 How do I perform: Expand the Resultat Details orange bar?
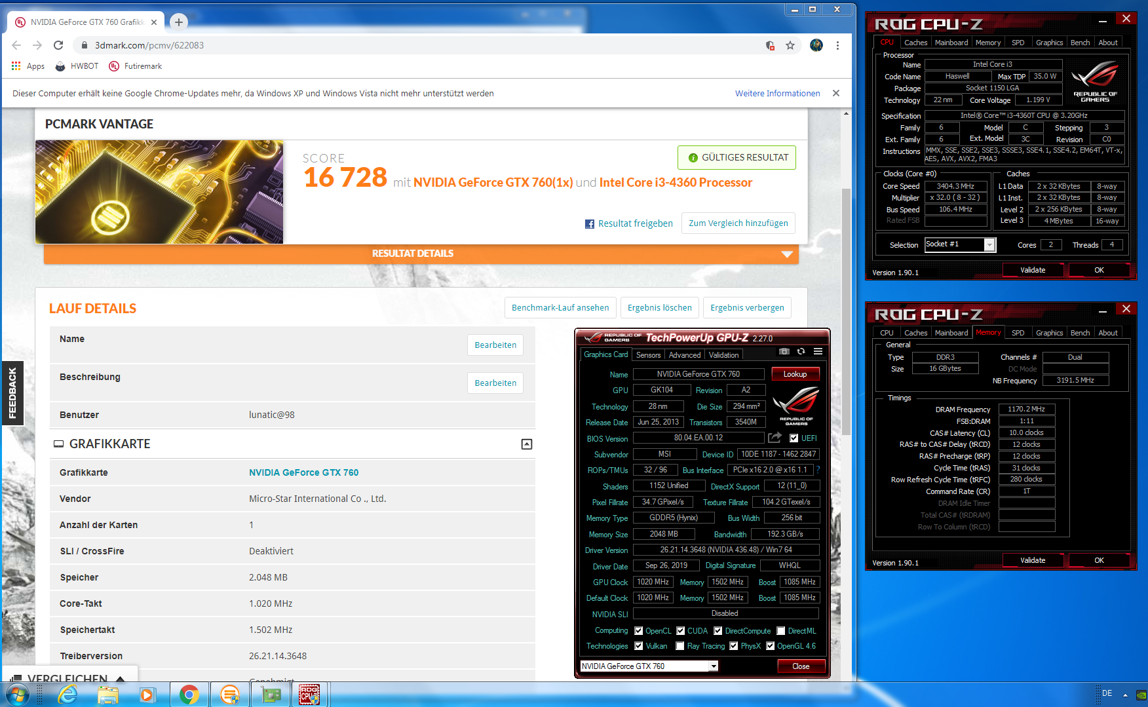(421, 254)
